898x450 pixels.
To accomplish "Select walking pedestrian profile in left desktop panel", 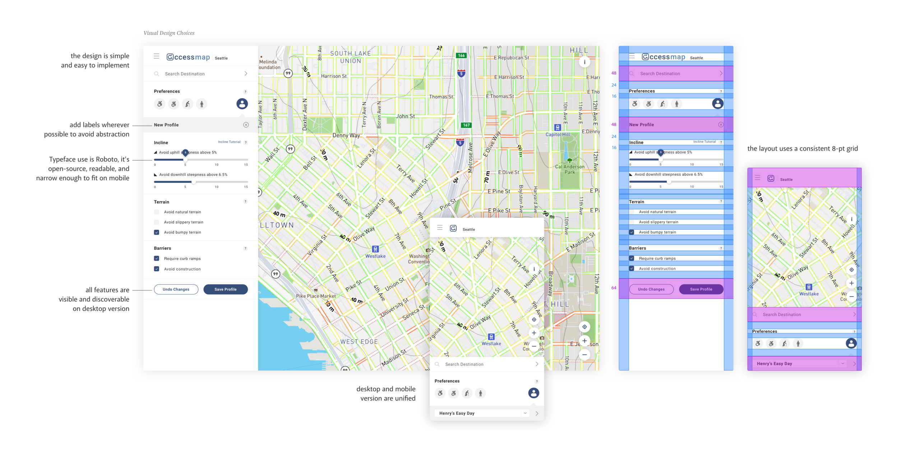I will click(x=202, y=104).
